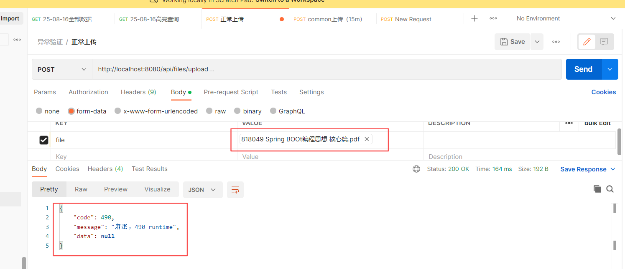Open the Headers (9) request tab
Screen dimensions: 625x269
coord(138,92)
